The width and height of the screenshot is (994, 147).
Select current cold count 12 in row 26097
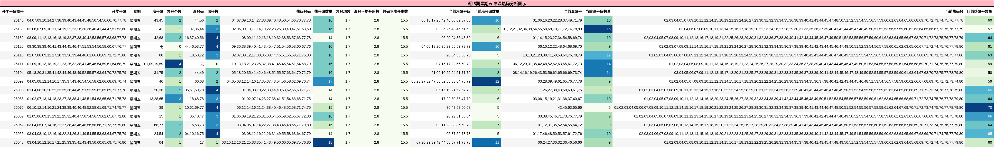pos(486,82)
